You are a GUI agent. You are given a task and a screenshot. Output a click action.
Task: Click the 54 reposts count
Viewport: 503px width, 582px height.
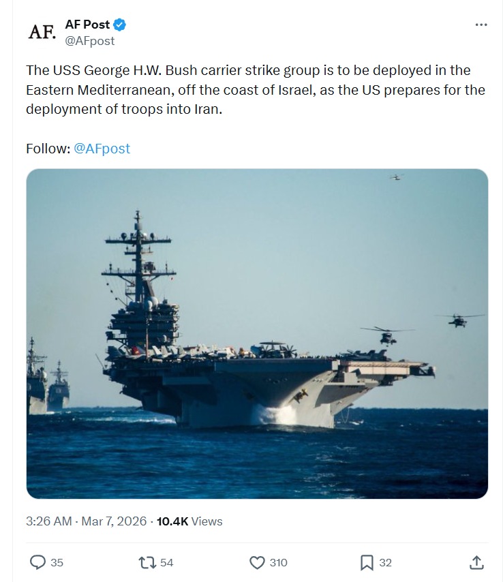[166, 563]
